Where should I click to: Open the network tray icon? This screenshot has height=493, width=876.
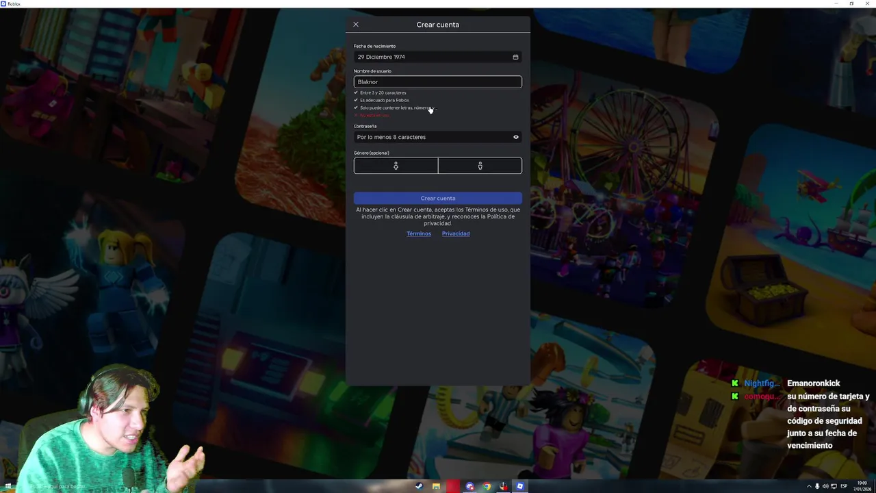click(834, 486)
